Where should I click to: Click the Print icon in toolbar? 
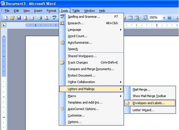(40, 18)
